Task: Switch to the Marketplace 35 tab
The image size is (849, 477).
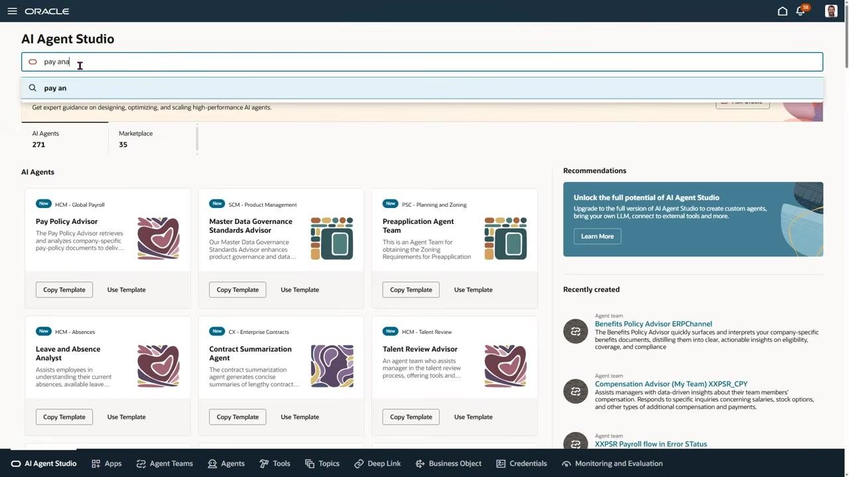Action: (x=152, y=139)
